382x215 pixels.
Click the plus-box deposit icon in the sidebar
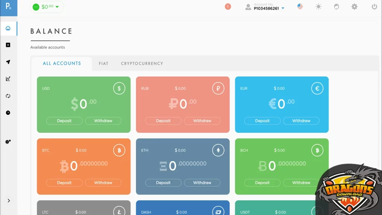(8, 45)
